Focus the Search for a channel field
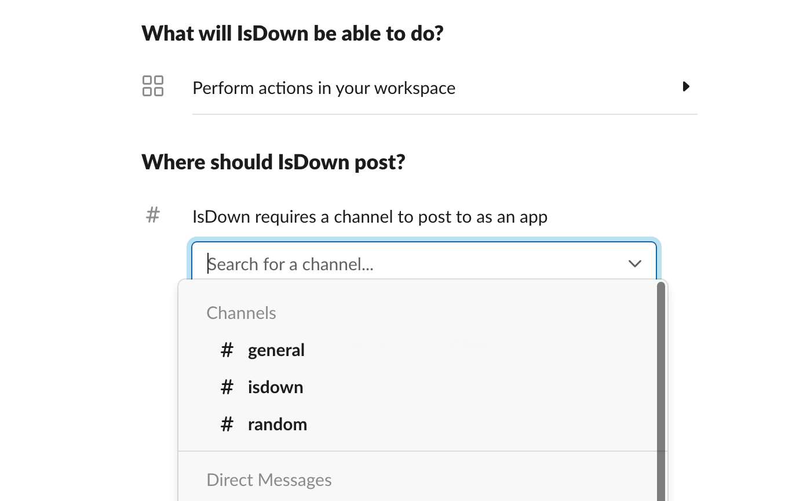Image resolution: width=803 pixels, height=501 pixels. (406, 264)
